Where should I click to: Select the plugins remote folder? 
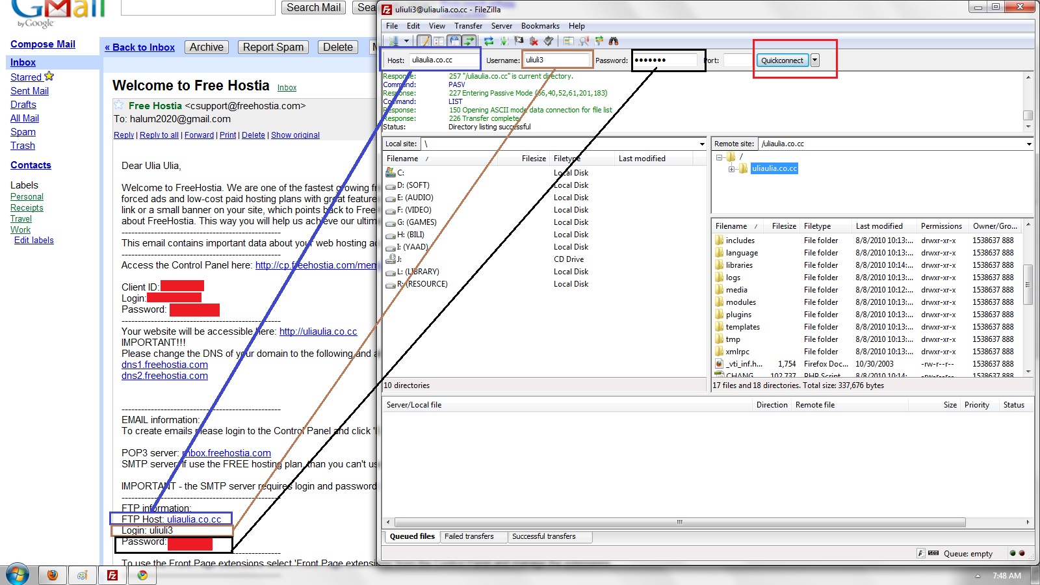coord(738,315)
